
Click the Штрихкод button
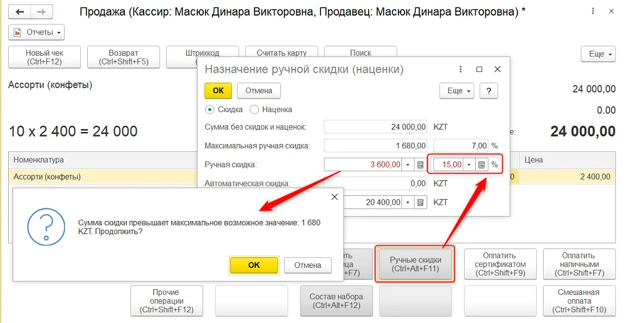click(203, 53)
